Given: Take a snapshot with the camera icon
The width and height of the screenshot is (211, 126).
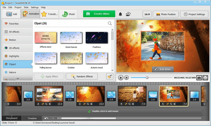Looking at the screenshot, I should pyautogui.click(x=199, y=78).
